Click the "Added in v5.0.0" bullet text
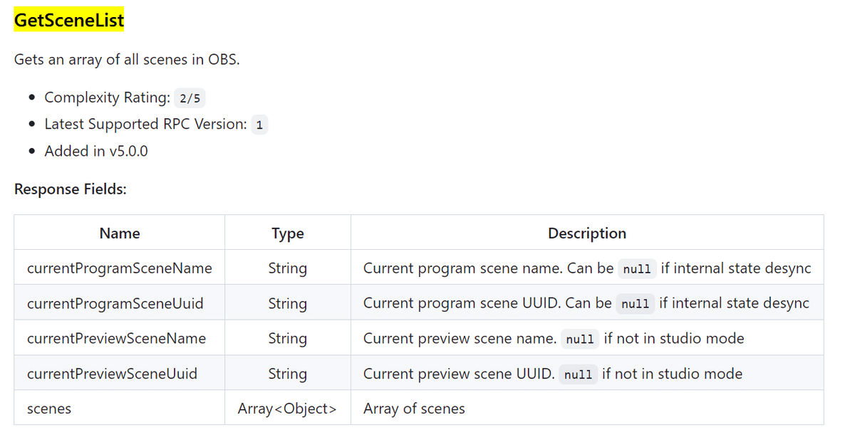The image size is (855, 437). point(96,151)
